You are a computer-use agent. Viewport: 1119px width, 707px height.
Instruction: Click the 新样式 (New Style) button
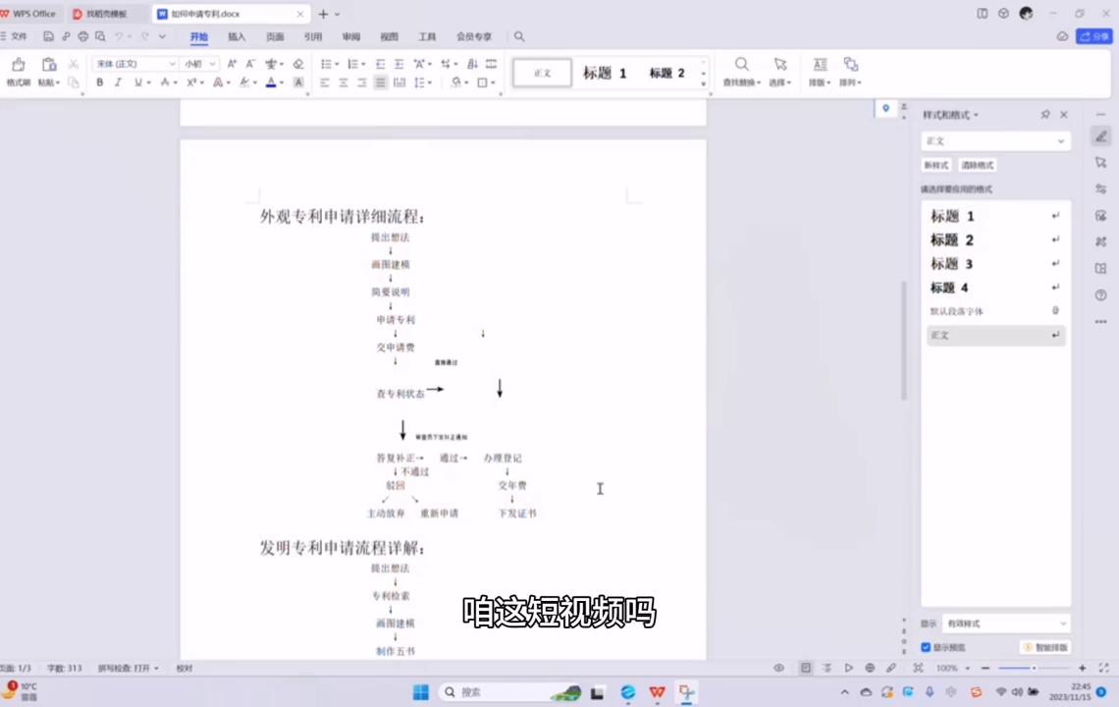click(x=936, y=165)
